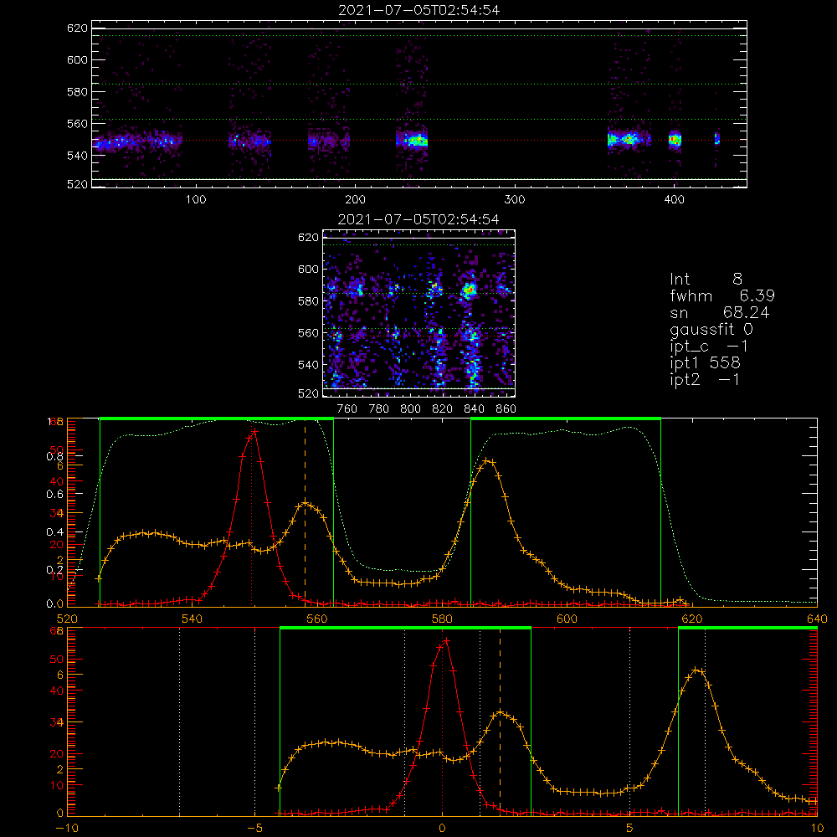This screenshot has height=837, width=837.
Task: Click x-axis label 200 on the top spectrogram
Action: click(x=355, y=200)
